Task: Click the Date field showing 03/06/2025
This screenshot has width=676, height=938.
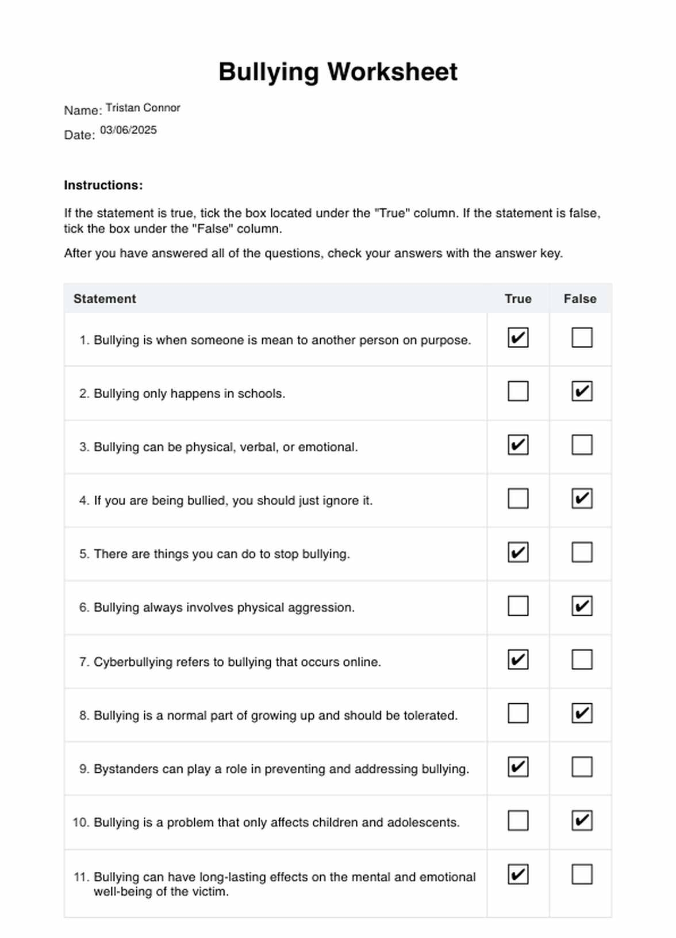Action: coord(129,130)
